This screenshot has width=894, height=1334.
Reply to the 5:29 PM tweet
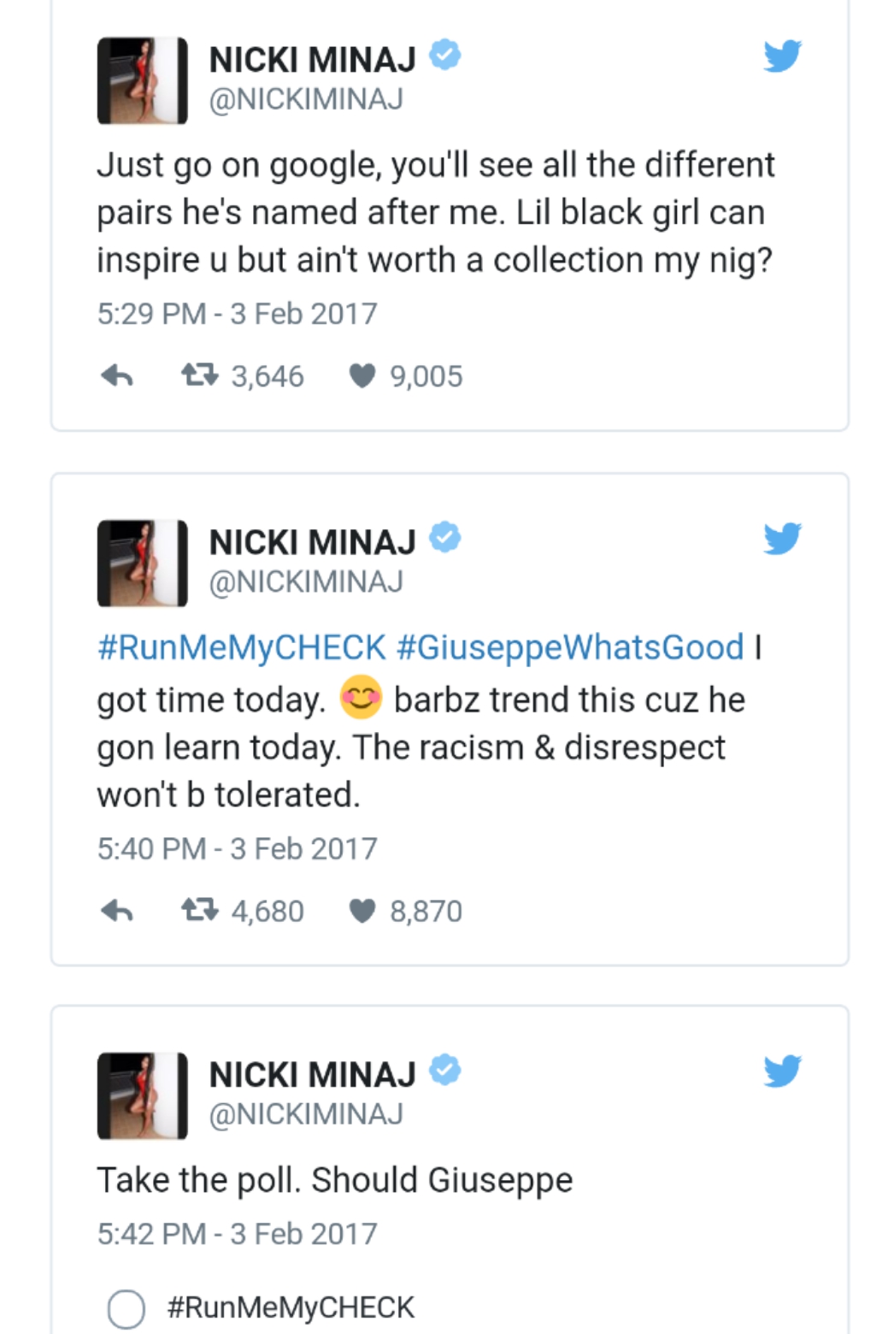click(x=117, y=375)
